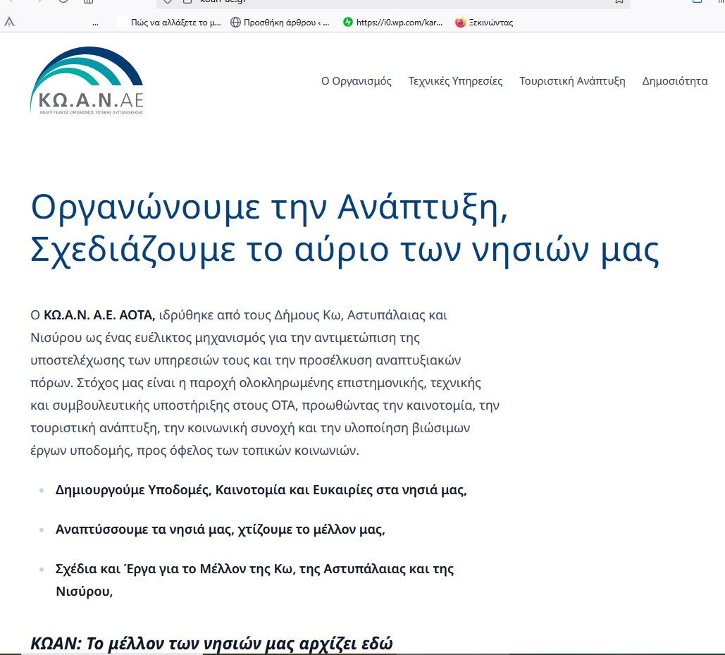Click paragraph line starting 'Νισύρου ως ένας ευέλικτος'
This screenshot has height=655, width=725.
(225, 338)
